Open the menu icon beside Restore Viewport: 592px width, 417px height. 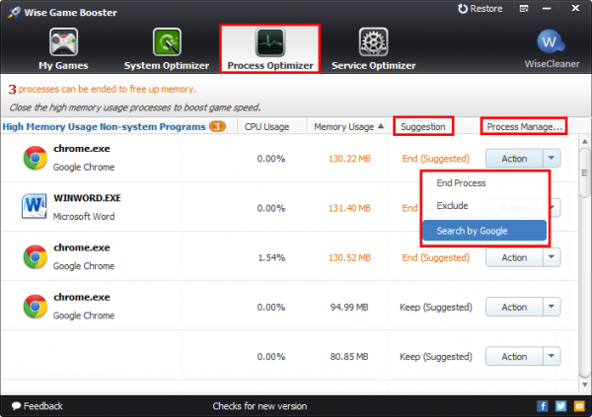[x=524, y=9]
